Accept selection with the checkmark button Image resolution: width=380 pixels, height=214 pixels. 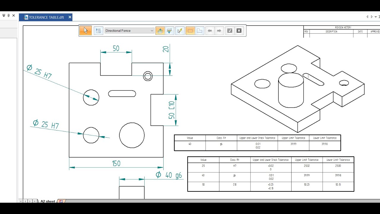(229, 31)
